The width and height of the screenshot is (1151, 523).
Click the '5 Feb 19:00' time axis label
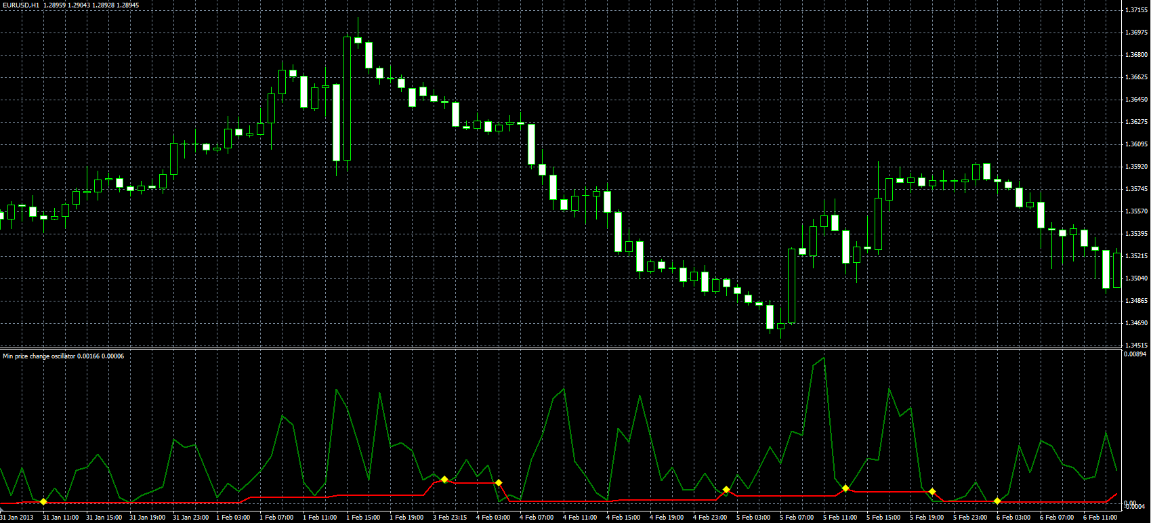[x=927, y=518]
